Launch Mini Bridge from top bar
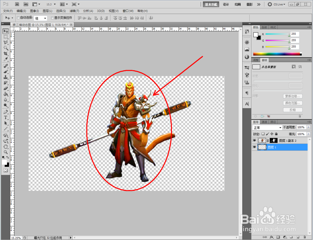Screen dimensions: 313x240 (26, 4)
